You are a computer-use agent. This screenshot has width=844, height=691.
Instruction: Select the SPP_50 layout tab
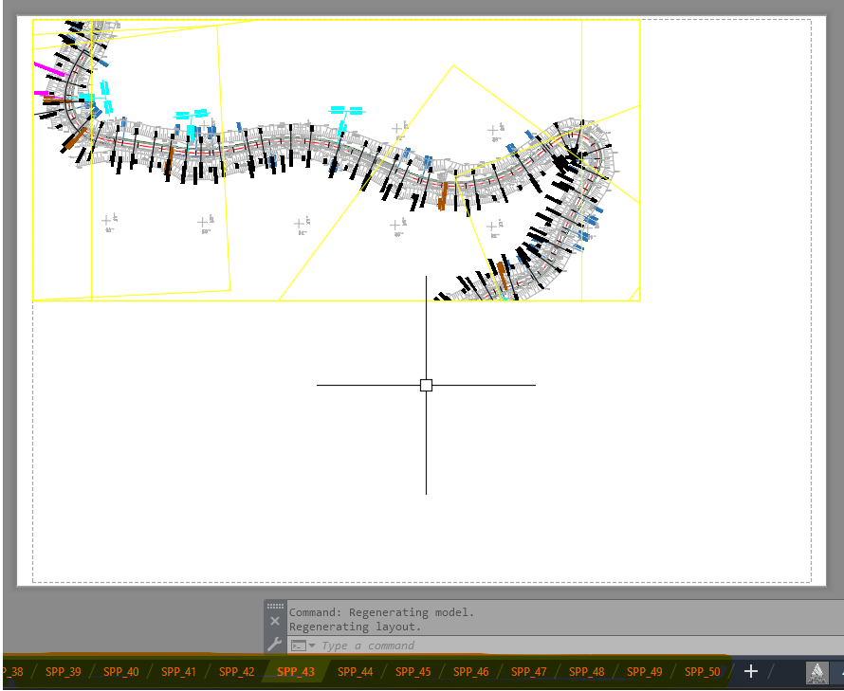(x=702, y=672)
